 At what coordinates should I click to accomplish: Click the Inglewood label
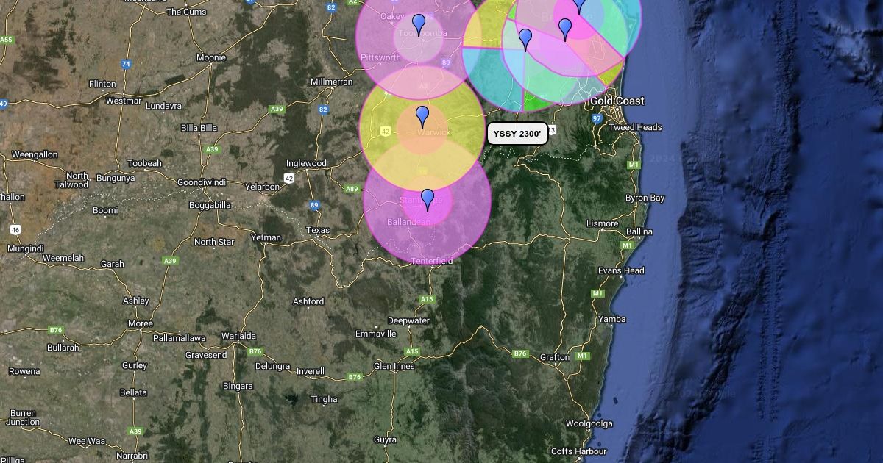[306, 163]
